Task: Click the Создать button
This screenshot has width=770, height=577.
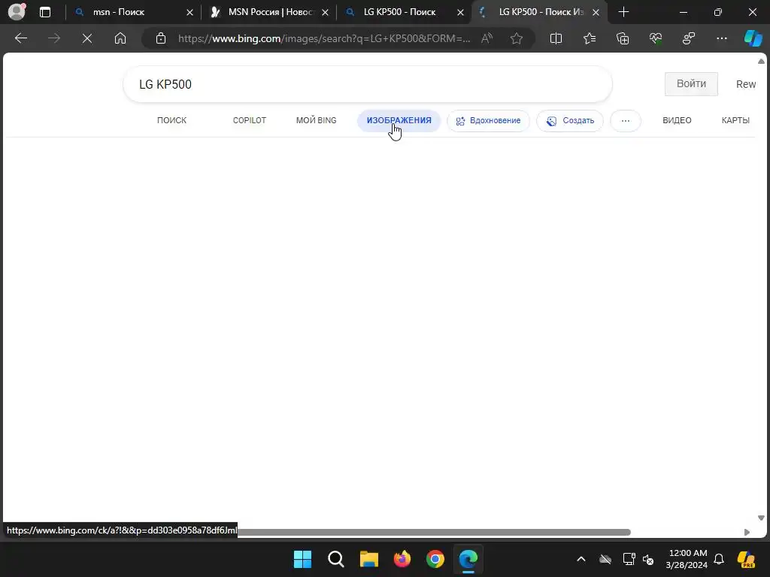Action: coord(570,121)
